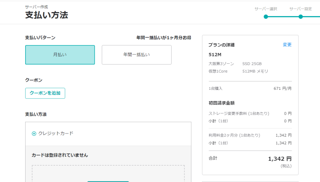Screen dimensions: 320x182
Task: Click the progress line between step dots
Action: pyautogui.click(x=283, y=17)
